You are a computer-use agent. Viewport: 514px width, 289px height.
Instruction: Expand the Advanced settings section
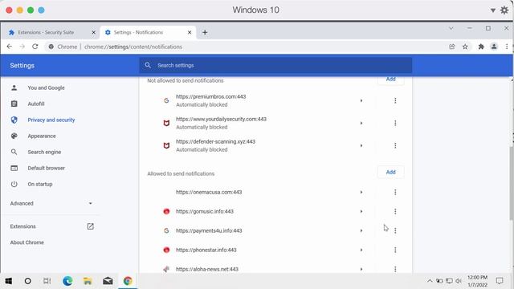pos(51,203)
